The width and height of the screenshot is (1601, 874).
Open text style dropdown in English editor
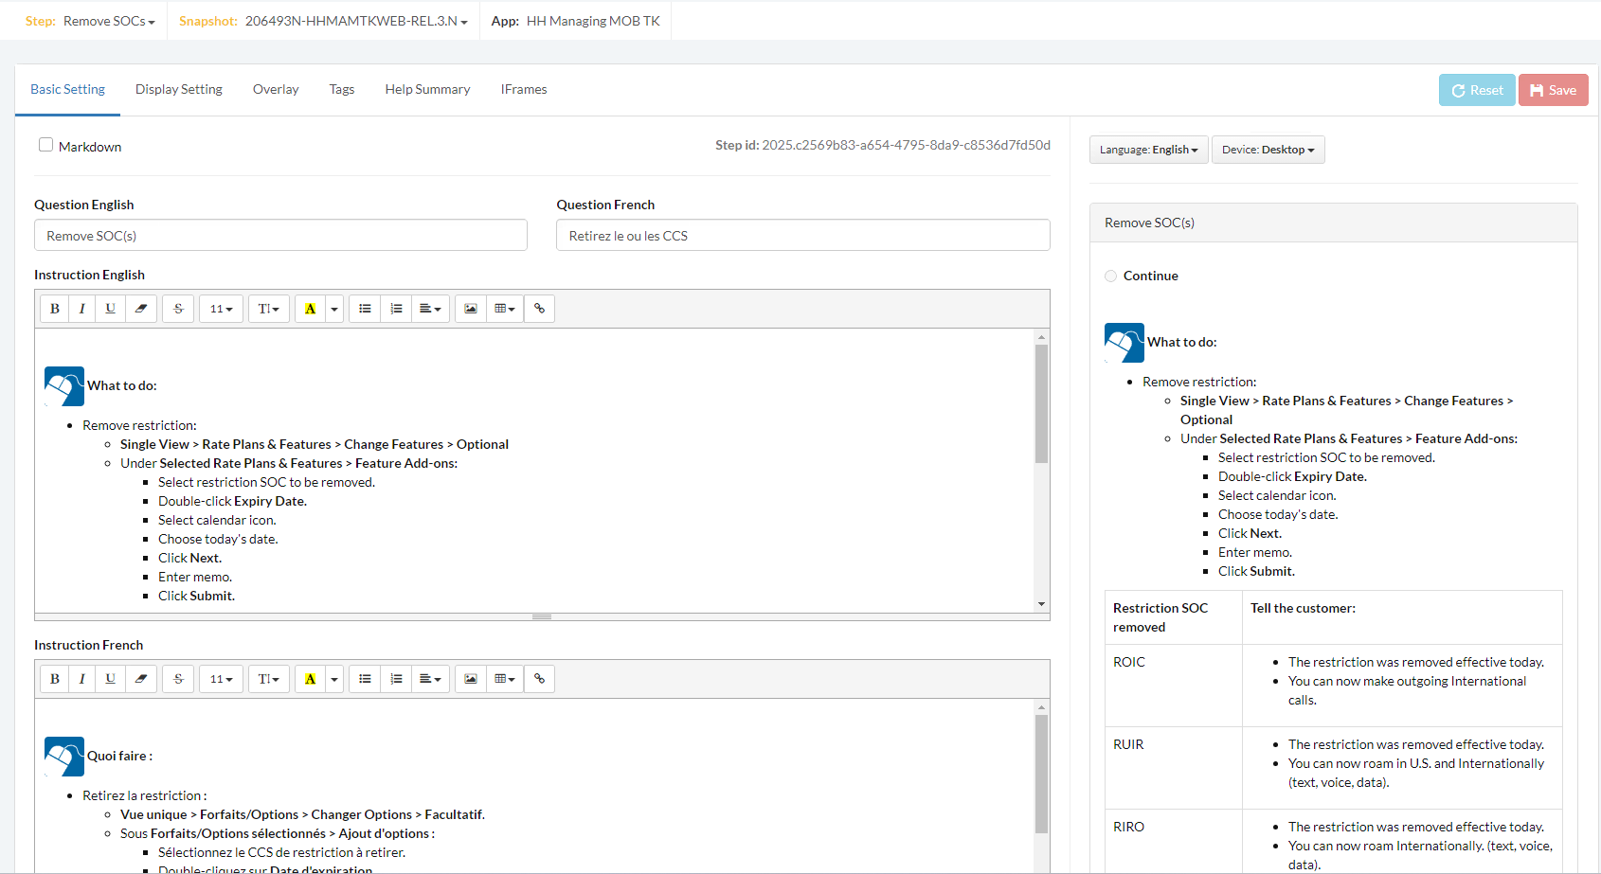tap(269, 309)
